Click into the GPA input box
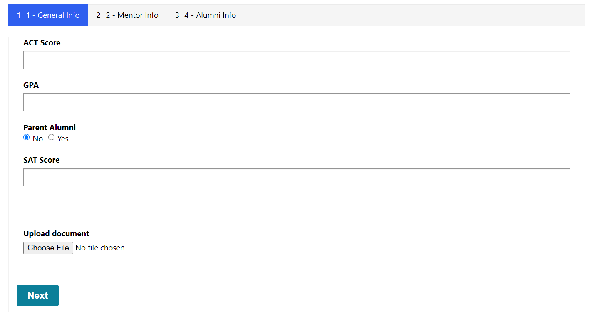592x312 pixels. (x=297, y=102)
